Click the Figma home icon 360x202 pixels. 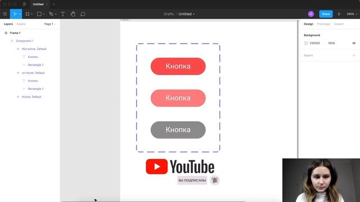click(x=24, y=4)
